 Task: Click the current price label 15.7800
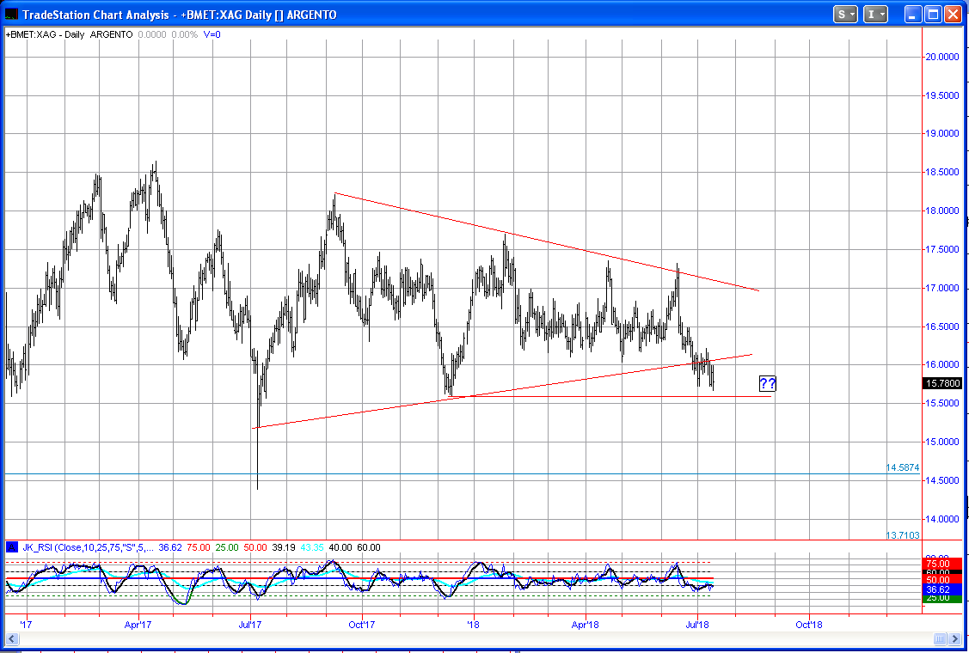coord(941,384)
